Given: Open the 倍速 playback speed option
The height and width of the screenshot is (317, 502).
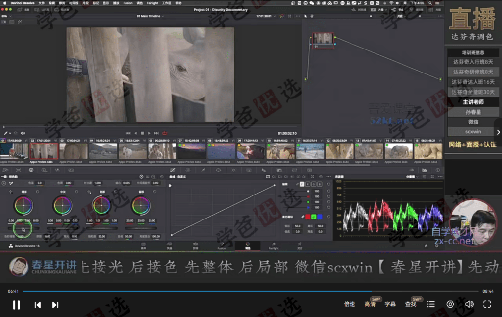Looking at the screenshot, I should click(349, 304).
